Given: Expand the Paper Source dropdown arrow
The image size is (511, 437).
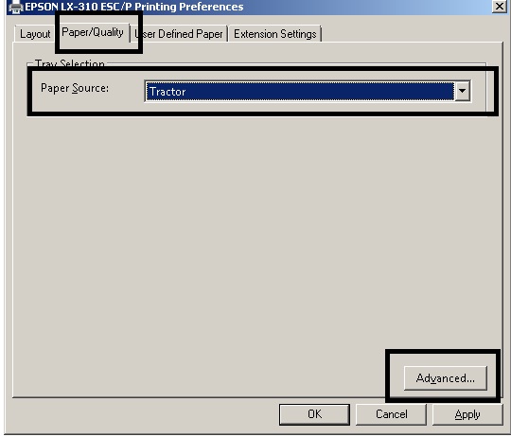Looking at the screenshot, I should tap(462, 91).
